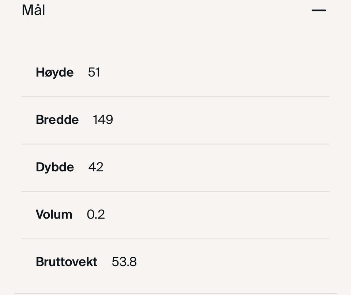Select the Dybde label
This screenshot has height=295, width=351.
click(55, 167)
